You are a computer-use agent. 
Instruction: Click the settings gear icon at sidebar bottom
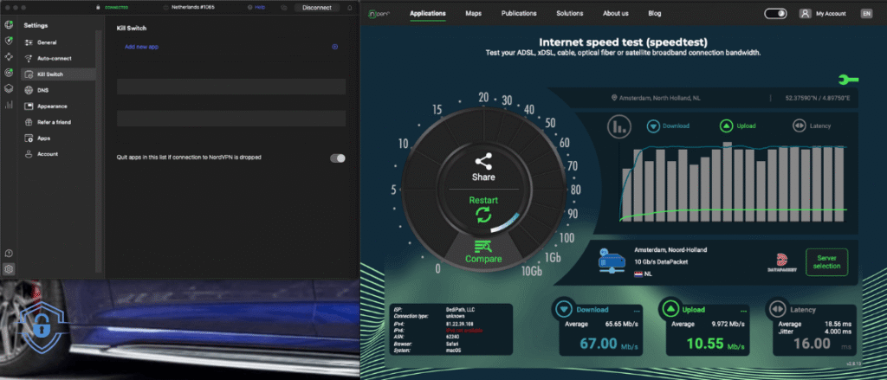[x=9, y=269]
